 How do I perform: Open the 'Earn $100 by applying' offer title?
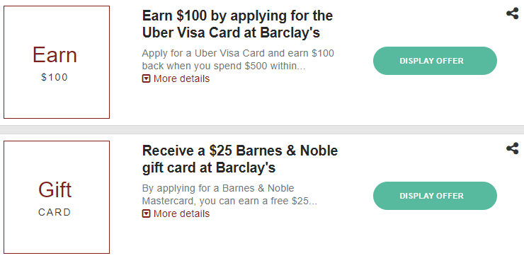tap(237, 24)
